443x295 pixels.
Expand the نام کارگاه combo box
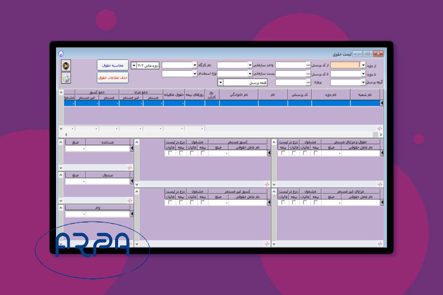[x=194, y=65]
